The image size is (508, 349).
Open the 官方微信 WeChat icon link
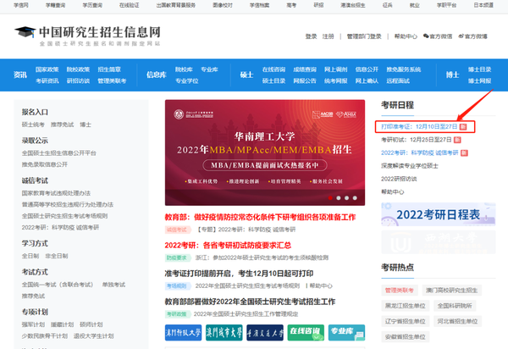(438, 36)
